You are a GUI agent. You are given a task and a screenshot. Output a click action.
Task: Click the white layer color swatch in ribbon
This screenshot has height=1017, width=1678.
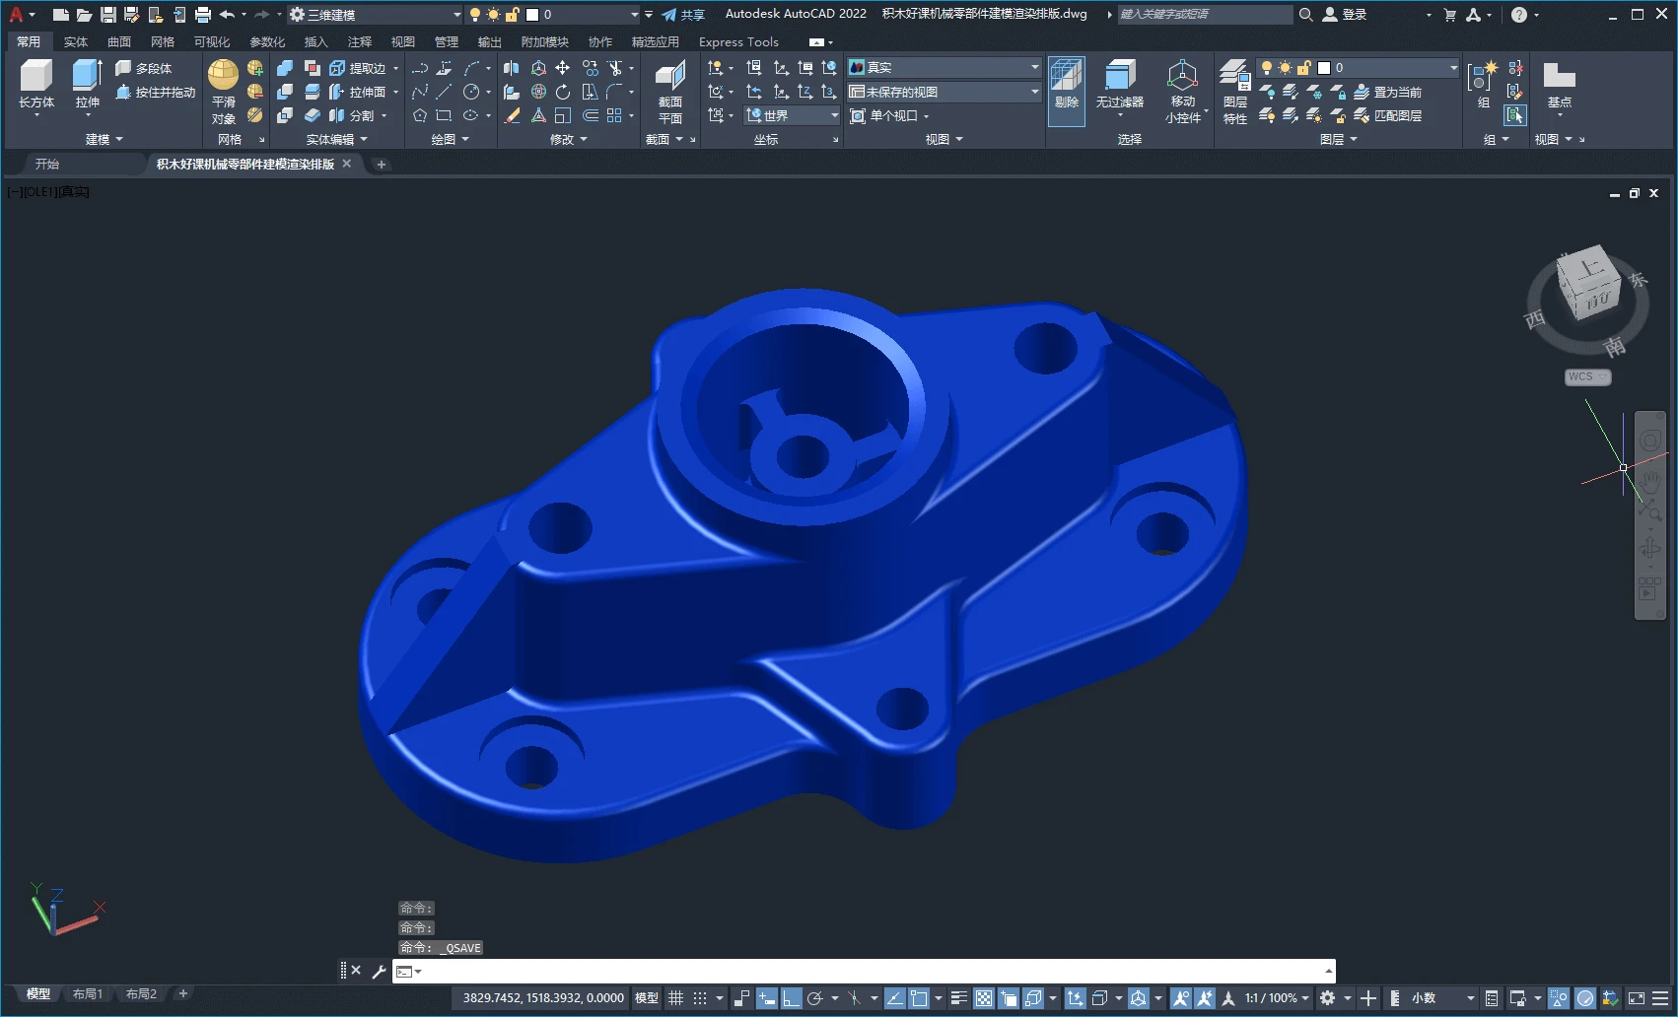pos(1324,68)
